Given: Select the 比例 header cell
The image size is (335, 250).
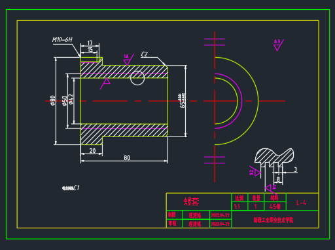Looking at the screenshot, I should (x=239, y=198).
